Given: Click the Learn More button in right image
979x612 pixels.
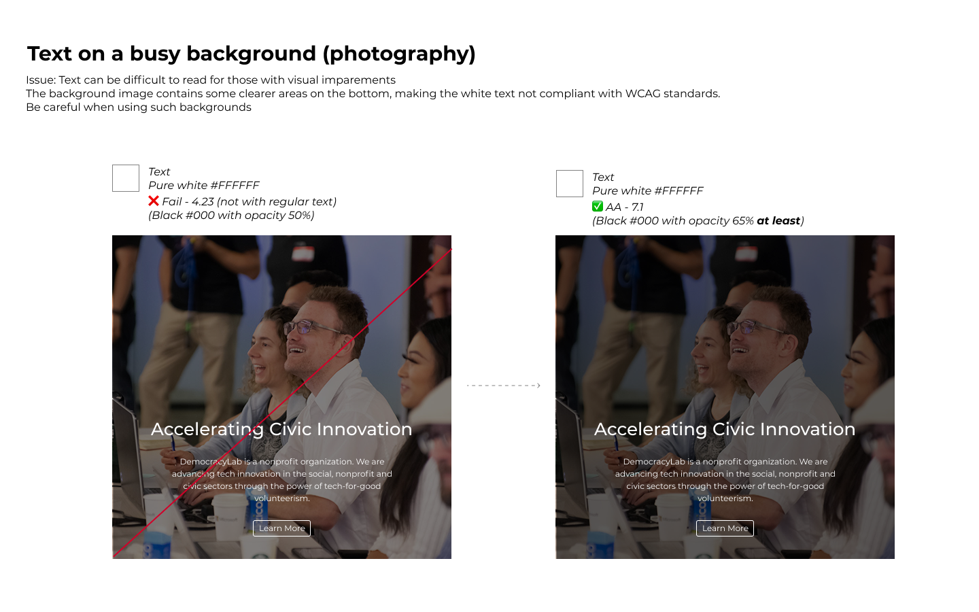Looking at the screenshot, I should [x=725, y=528].
